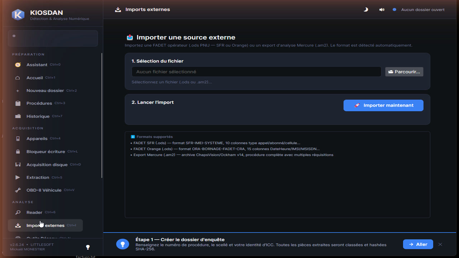This screenshot has height=258, width=459.
Task: Mute sound with the speaker icon
Action: [382, 10]
